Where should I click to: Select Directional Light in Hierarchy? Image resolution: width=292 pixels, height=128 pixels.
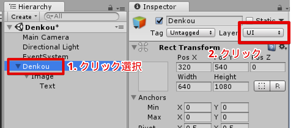coord(51,47)
